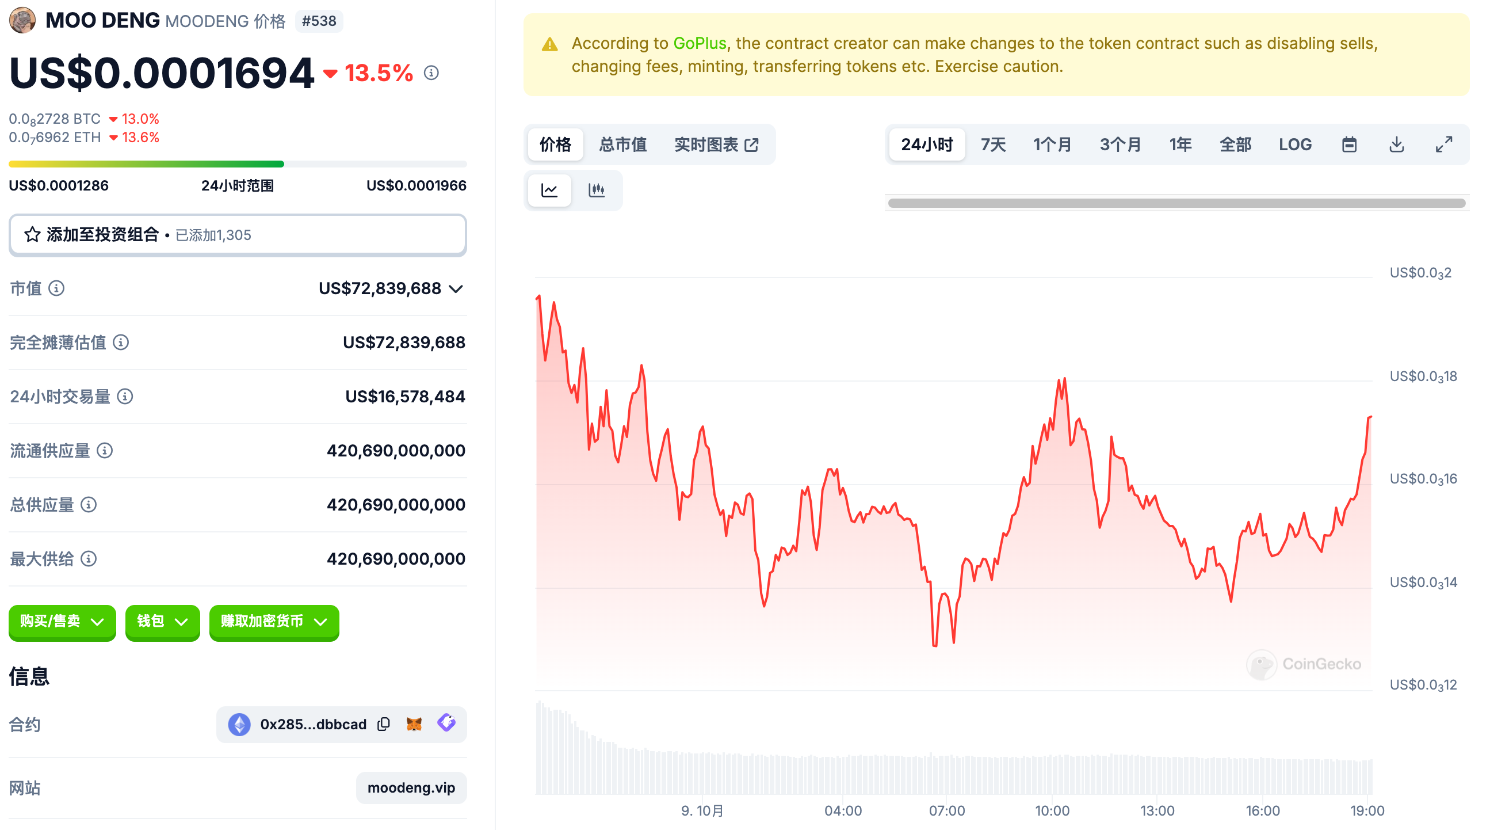Viewport: 1490px width, 830px height.
Task: Select the 7天 time range
Action: [x=993, y=144]
